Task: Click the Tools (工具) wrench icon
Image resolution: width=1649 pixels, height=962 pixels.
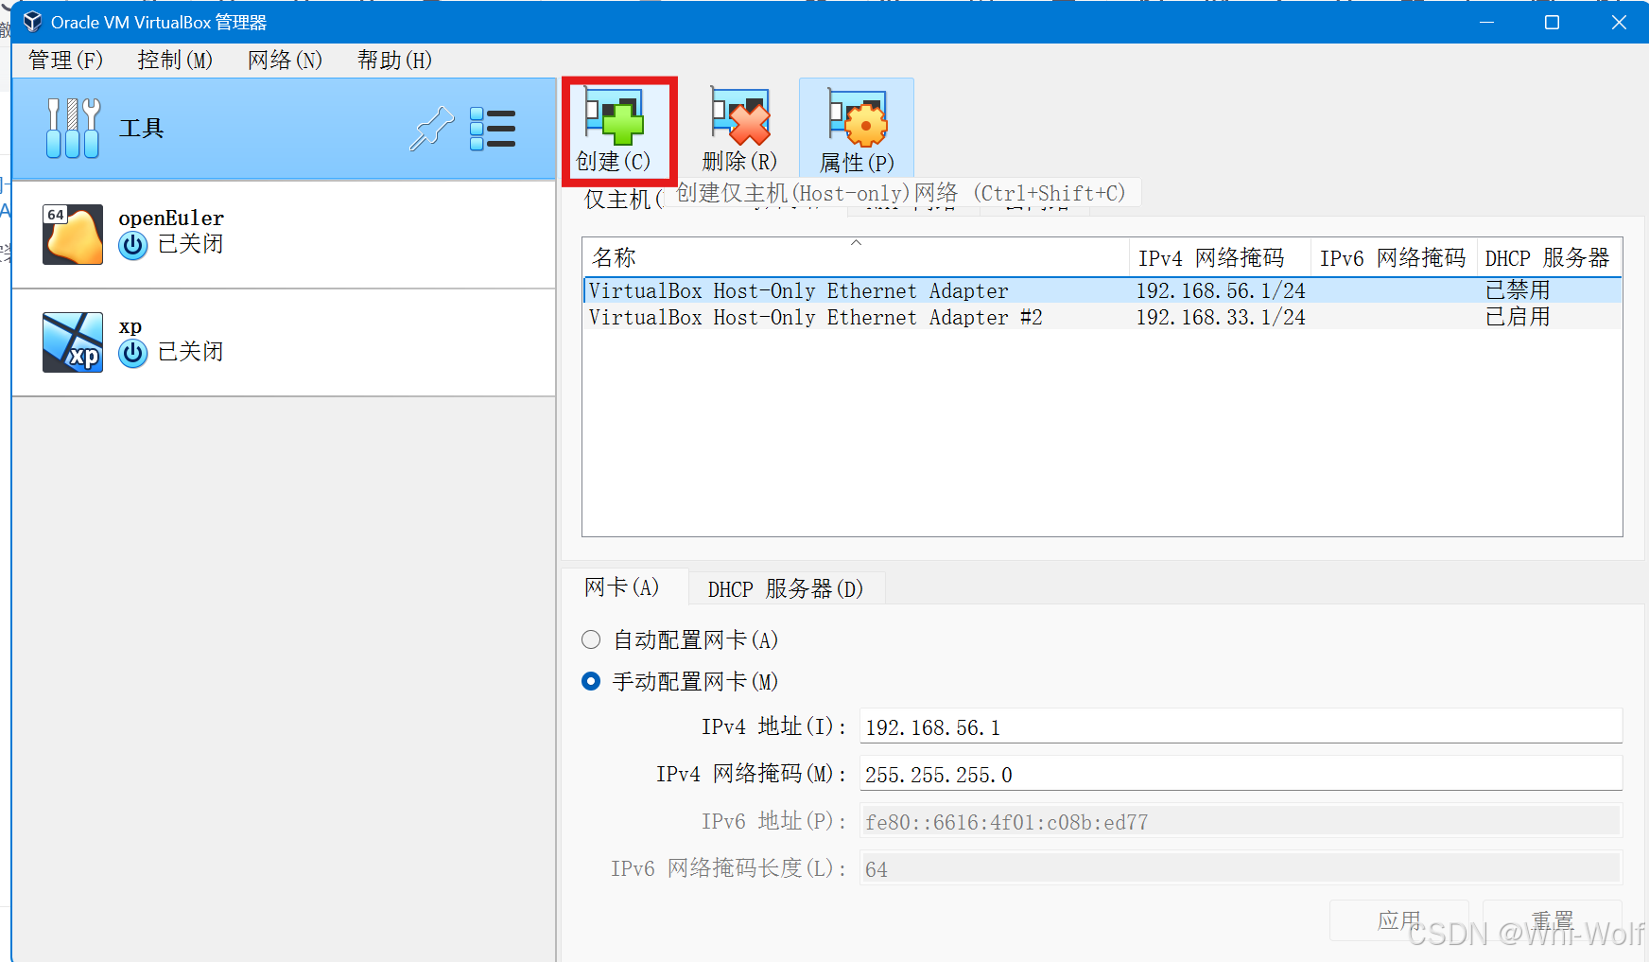Action: click(73, 128)
